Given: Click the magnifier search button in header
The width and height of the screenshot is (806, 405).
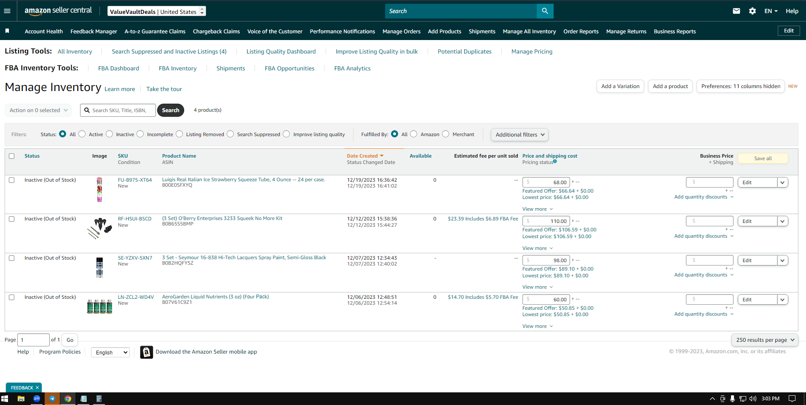Looking at the screenshot, I should click(545, 11).
